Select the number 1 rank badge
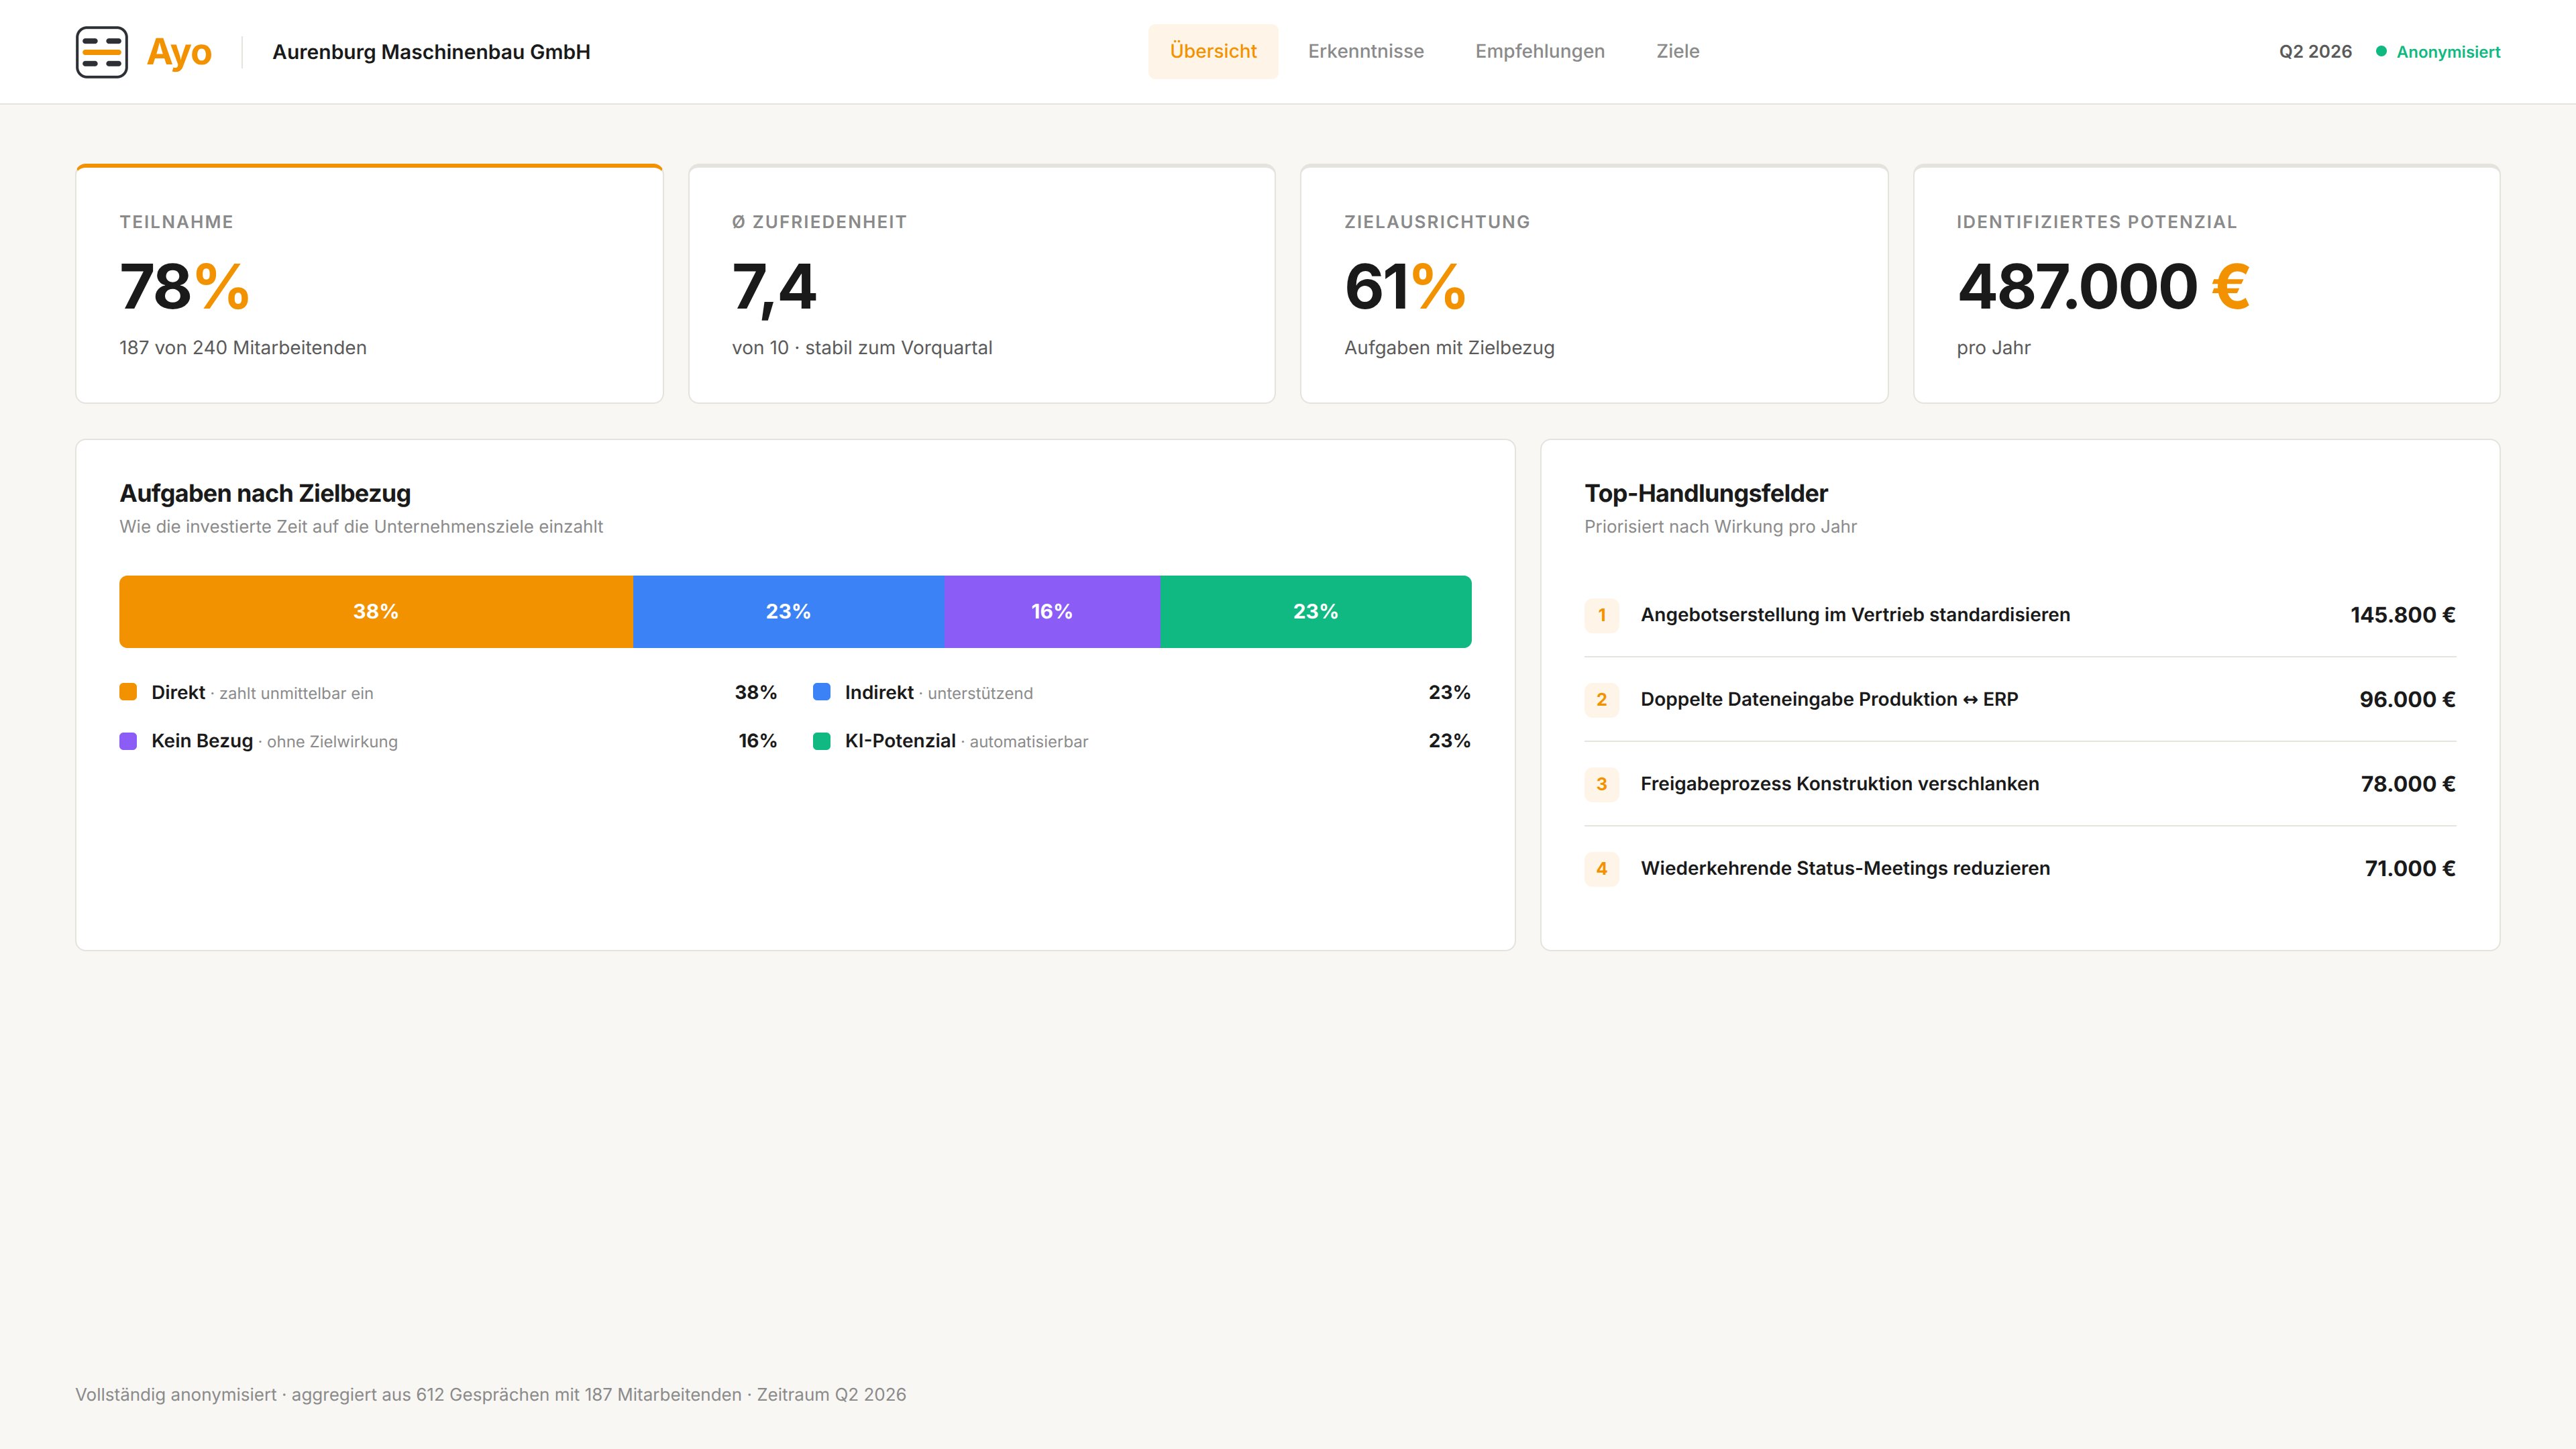The width and height of the screenshot is (2576, 1449). click(1601, 615)
